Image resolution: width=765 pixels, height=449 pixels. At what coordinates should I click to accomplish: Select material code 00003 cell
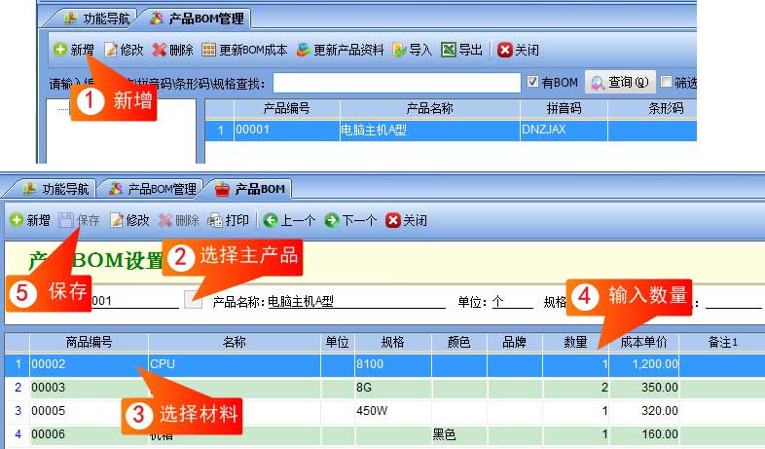(89, 388)
